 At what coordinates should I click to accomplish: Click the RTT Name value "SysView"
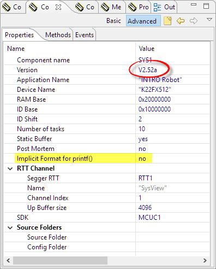click(153, 188)
